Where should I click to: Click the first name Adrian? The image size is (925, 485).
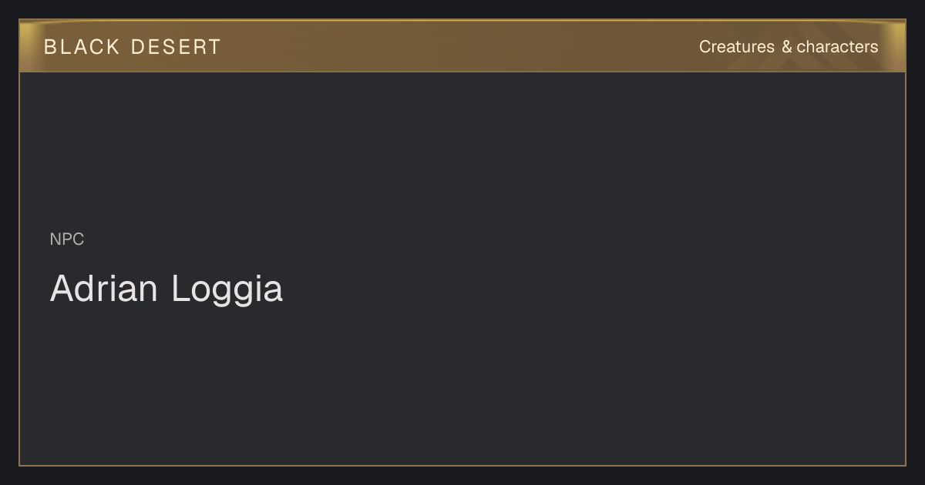coord(104,289)
